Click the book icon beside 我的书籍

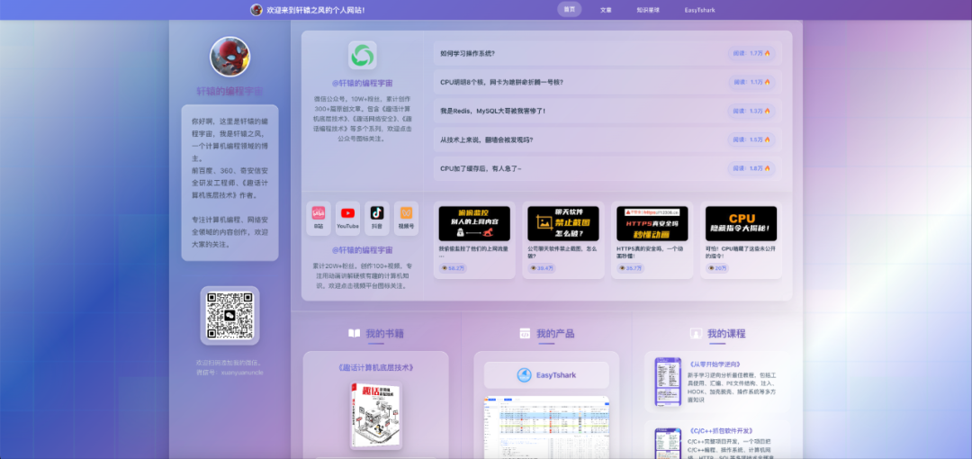click(354, 334)
